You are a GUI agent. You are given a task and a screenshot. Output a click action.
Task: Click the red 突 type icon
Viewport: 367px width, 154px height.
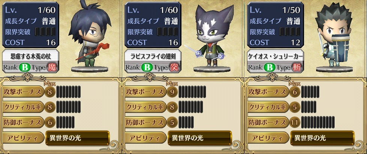174,68
